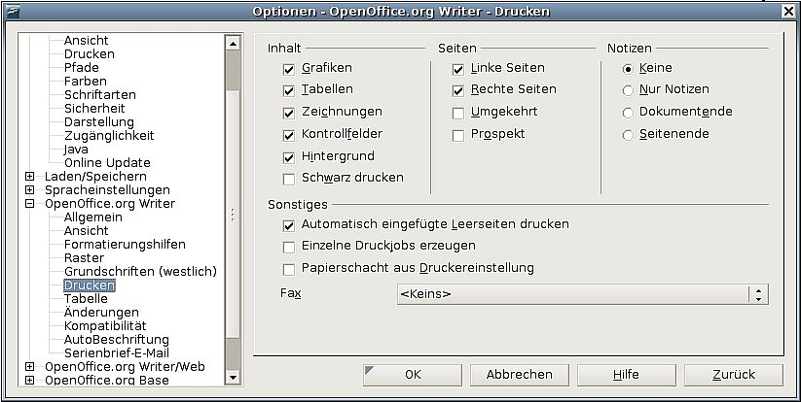Screen dimensions: 801x402
Task: Open the Fax dropdown list
Action: pyautogui.click(x=759, y=294)
